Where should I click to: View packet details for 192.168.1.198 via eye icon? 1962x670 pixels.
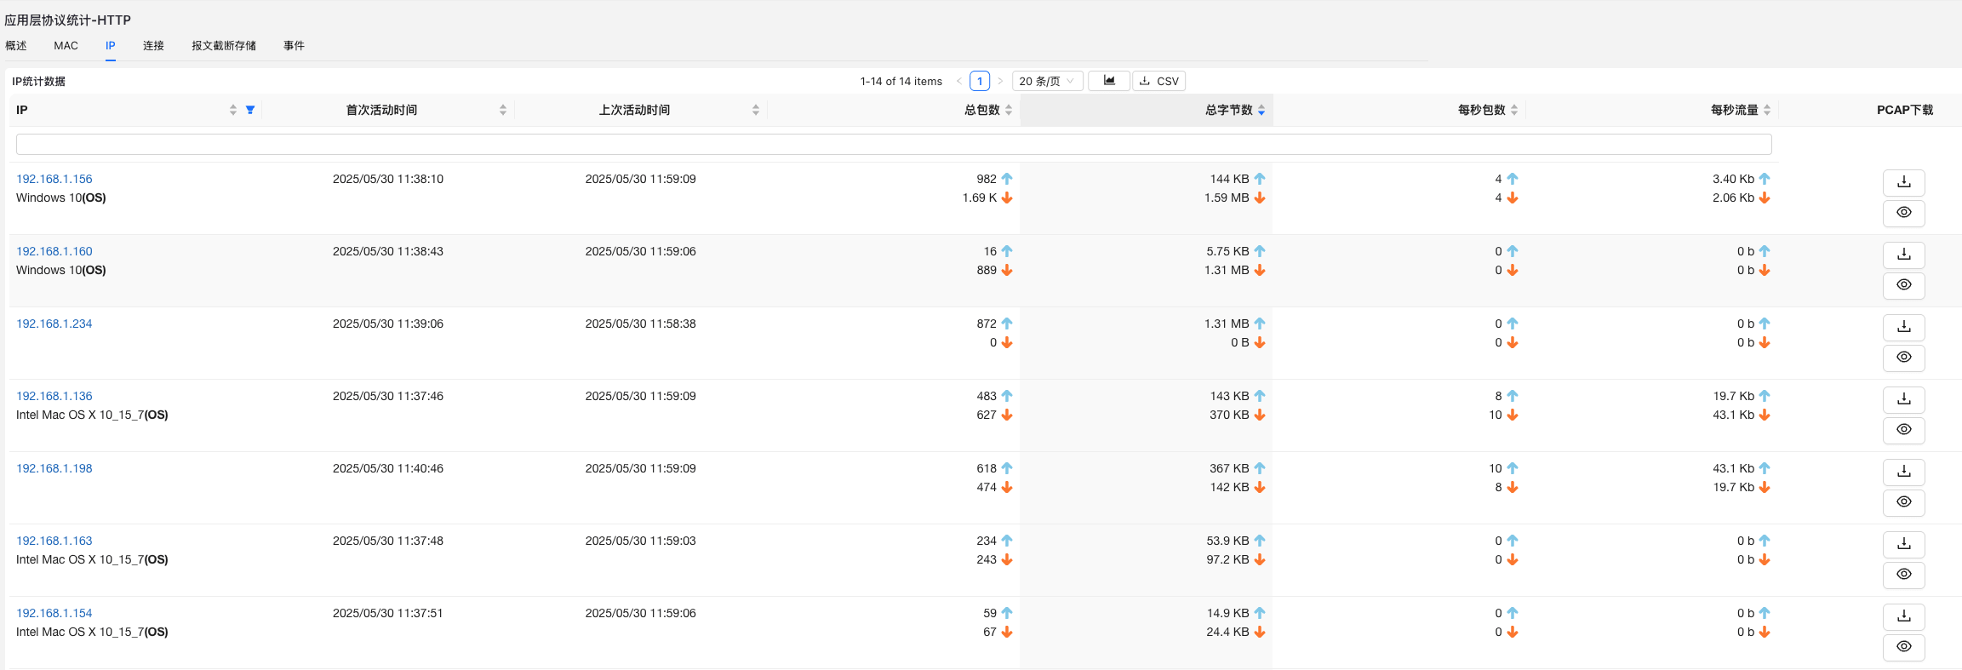pos(1903,502)
